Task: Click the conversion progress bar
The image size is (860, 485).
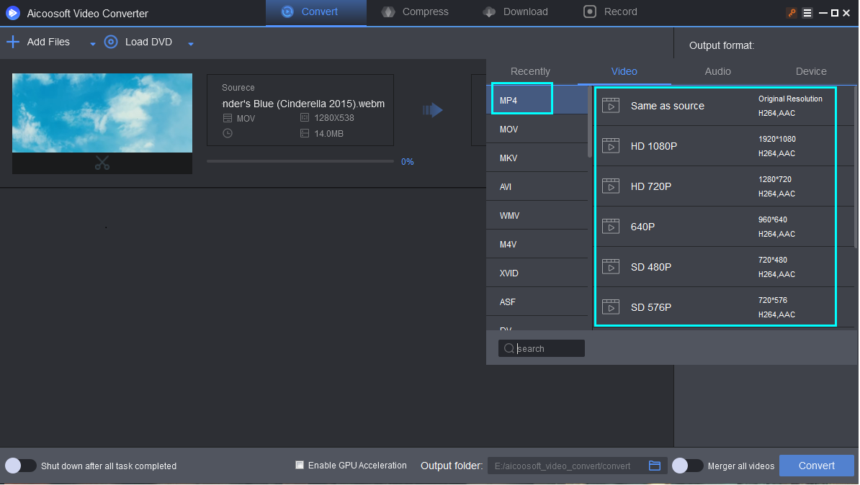Action: click(300, 161)
